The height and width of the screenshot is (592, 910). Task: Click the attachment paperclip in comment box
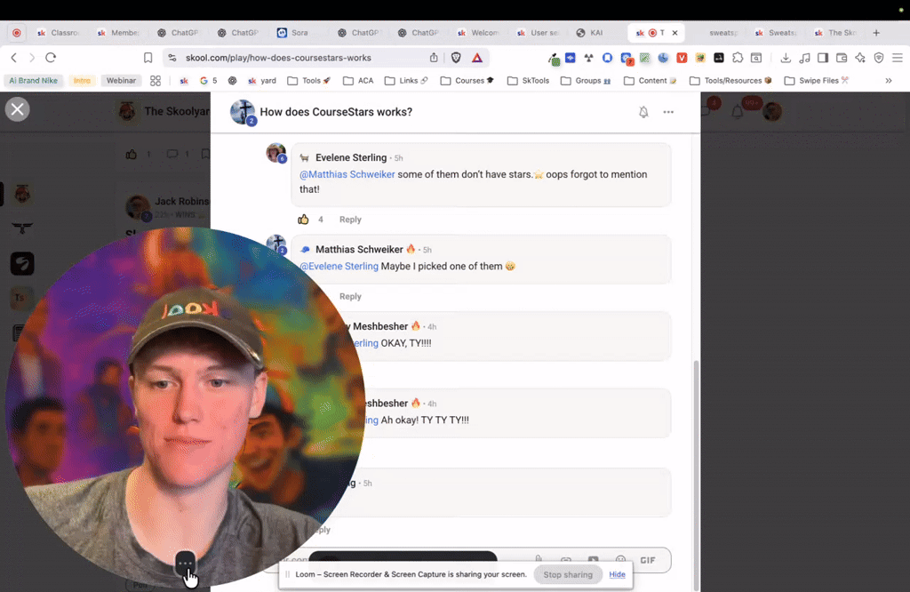click(x=539, y=559)
